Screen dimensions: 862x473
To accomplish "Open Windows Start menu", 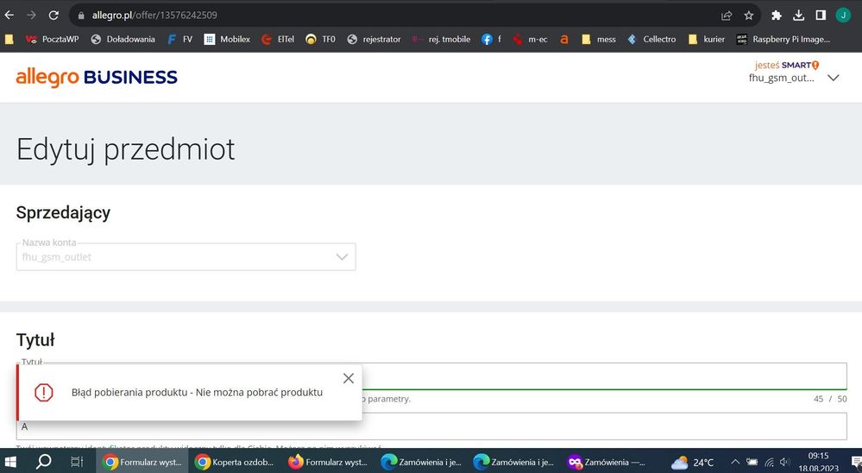I will (x=12, y=462).
